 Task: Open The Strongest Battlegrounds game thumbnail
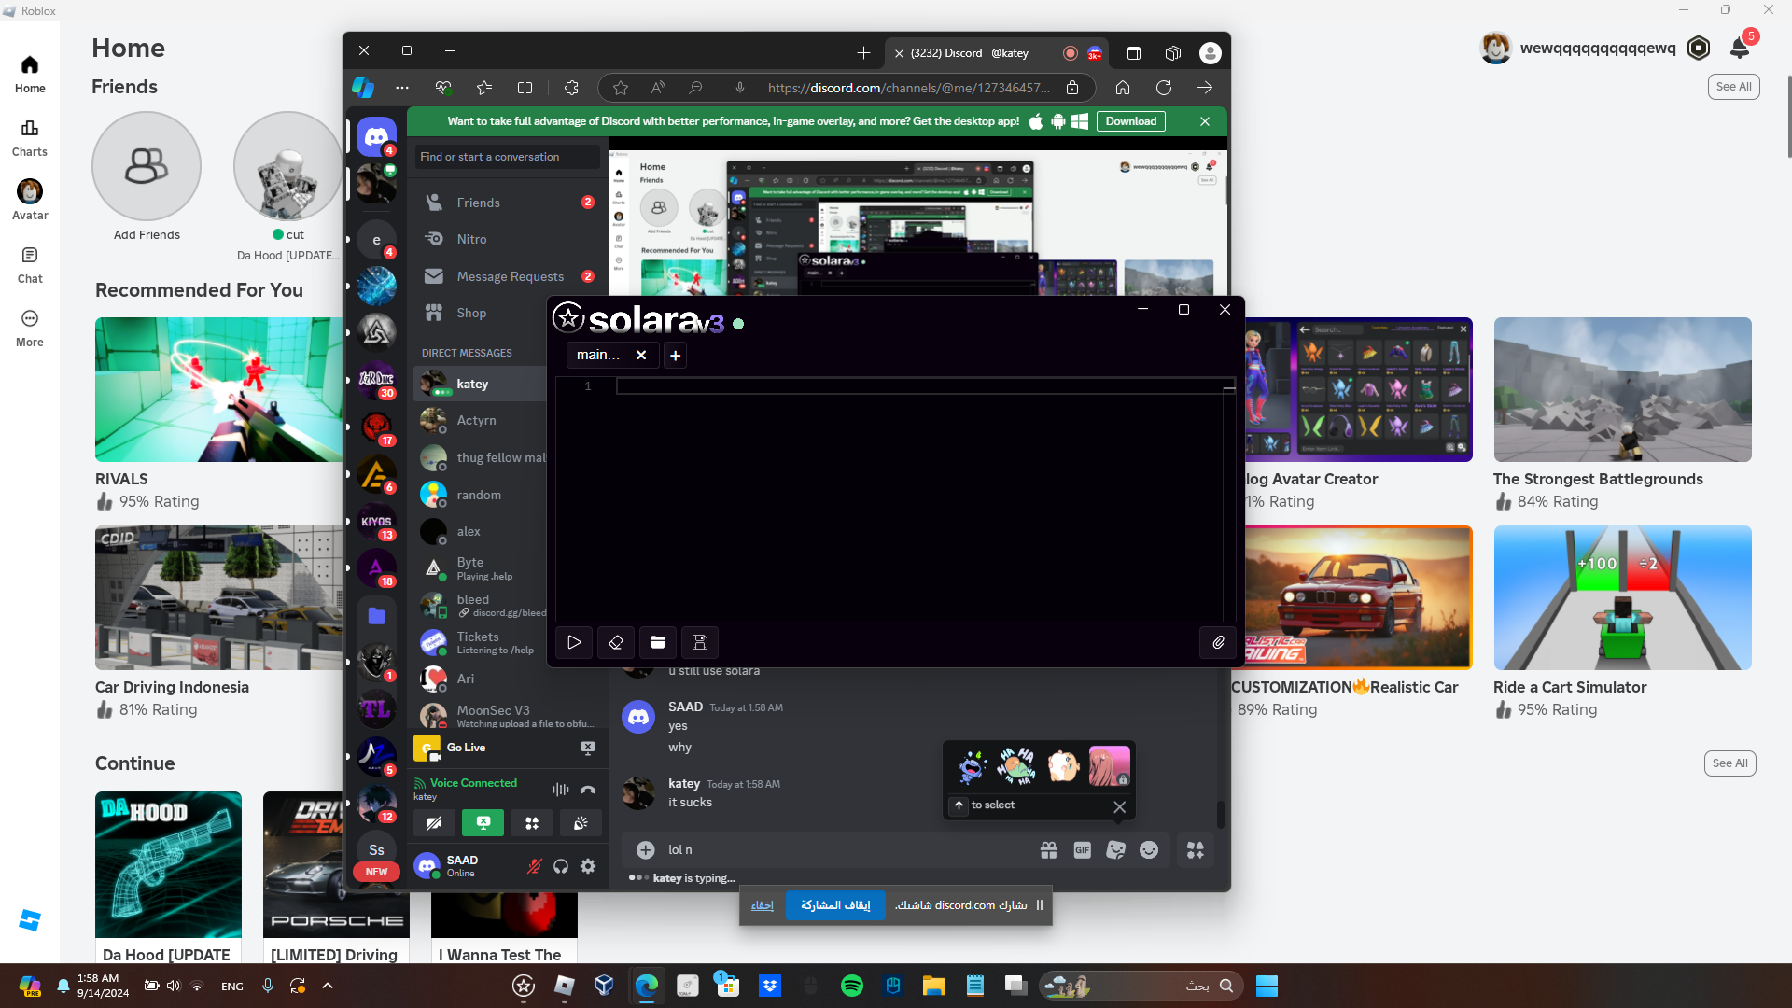[x=1622, y=389]
